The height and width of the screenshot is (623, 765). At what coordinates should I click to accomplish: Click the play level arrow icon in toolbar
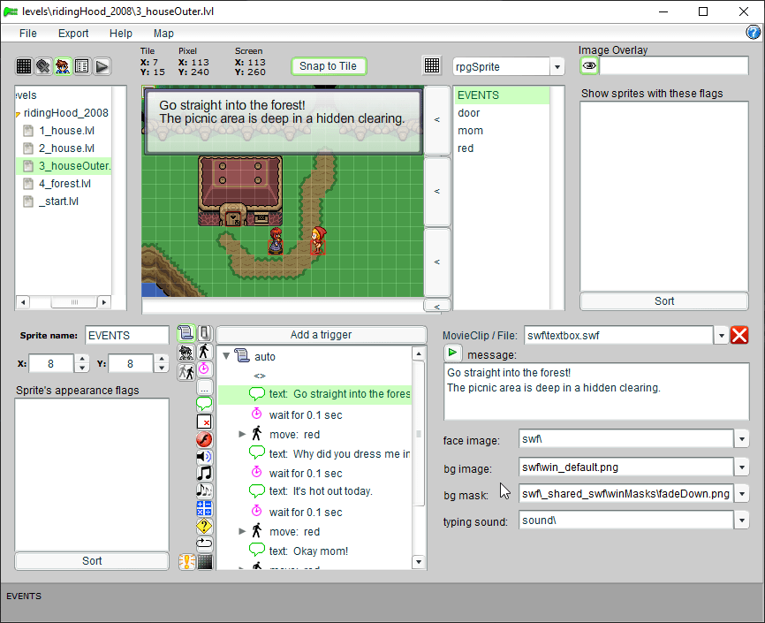coord(102,66)
